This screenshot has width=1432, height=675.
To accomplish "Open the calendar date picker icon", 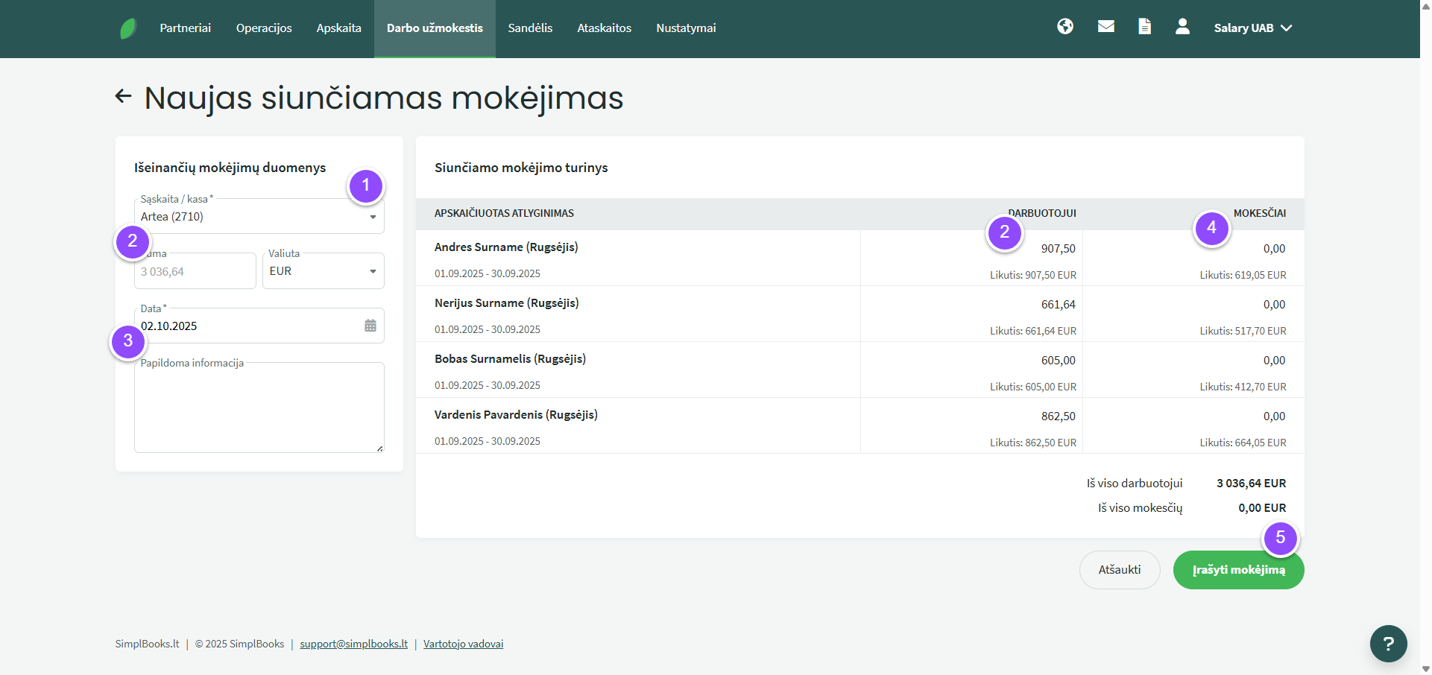I will point(370,326).
